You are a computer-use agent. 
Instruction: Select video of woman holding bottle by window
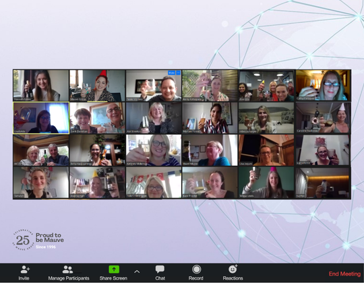pyautogui.click(x=41, y=86)
